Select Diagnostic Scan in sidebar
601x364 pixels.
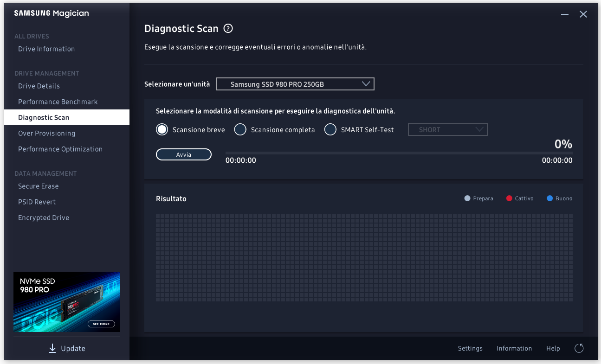coord(67,118)
